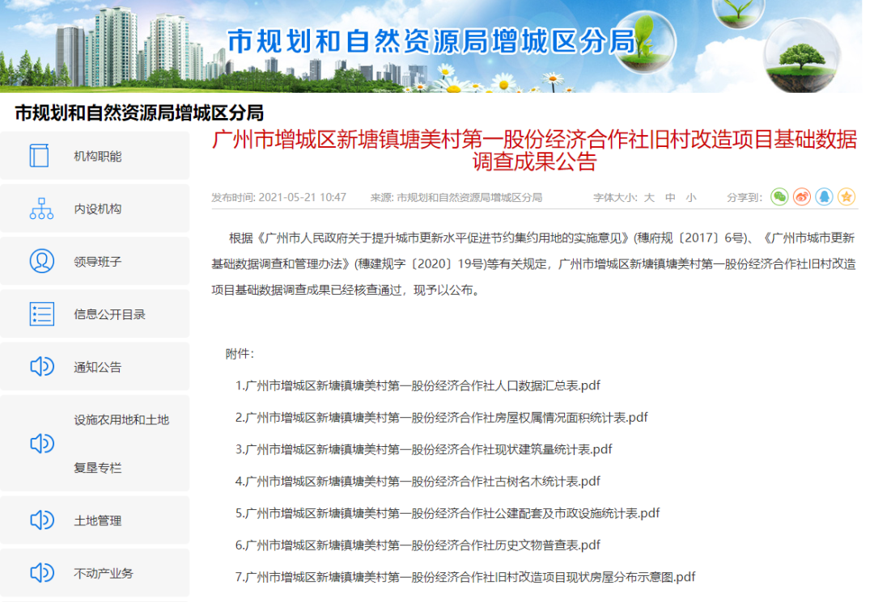Download attachment 5 公建配套及市政设施统计表.pdf
874x602 pixels.
(448, 513)
